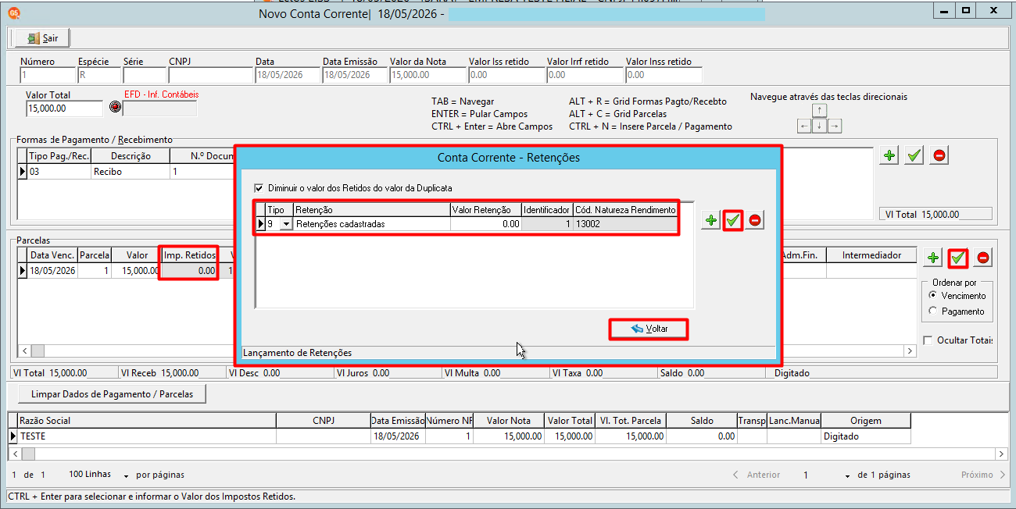The width and height of the screenshot is (1016, 509).
Task: Click the Número input field
Action: pyautogui.click(x=47, y=75)
